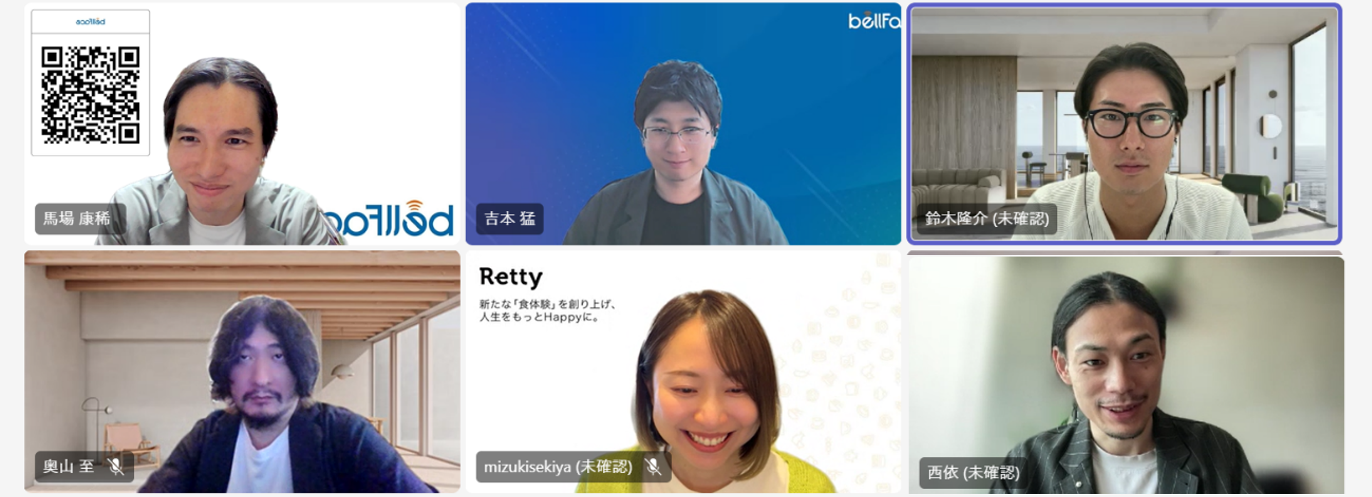1372x497 pixels.
Task: Select 吉本 猛's blue video tile
Action: pos(684,124)
